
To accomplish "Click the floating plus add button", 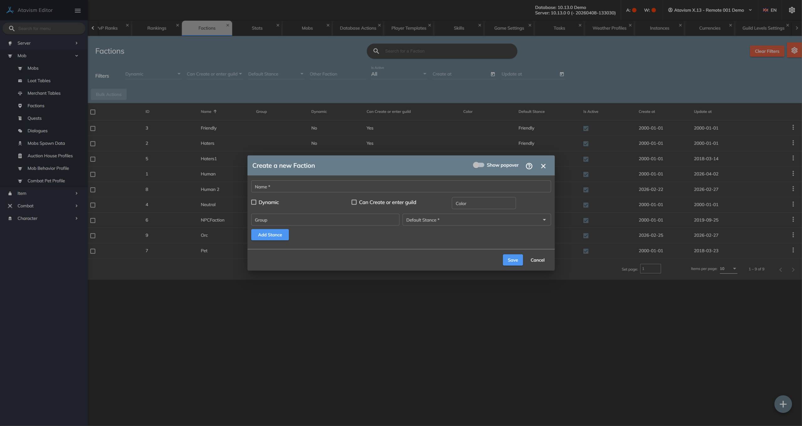I will (x=783, y=404).
